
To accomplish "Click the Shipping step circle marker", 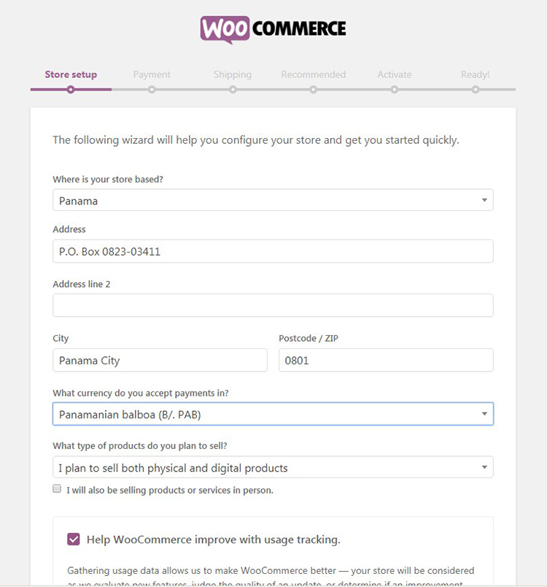I will [233, 90].
